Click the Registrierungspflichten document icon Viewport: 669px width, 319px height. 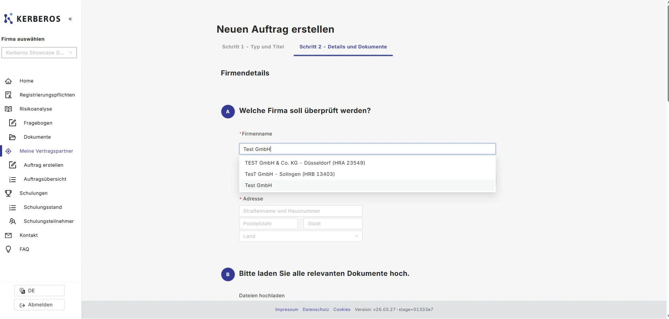coord(8,95)
